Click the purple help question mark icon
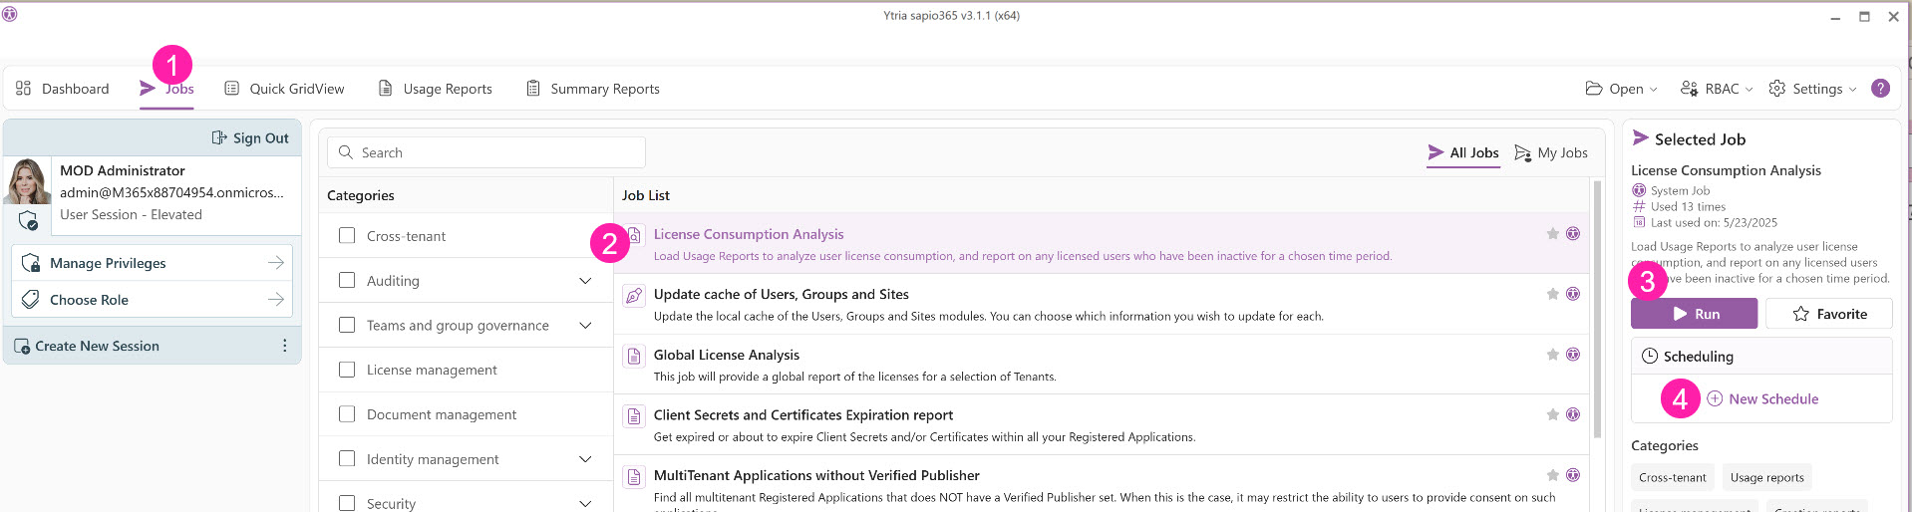1912x512 pixels. (1880, 89)
